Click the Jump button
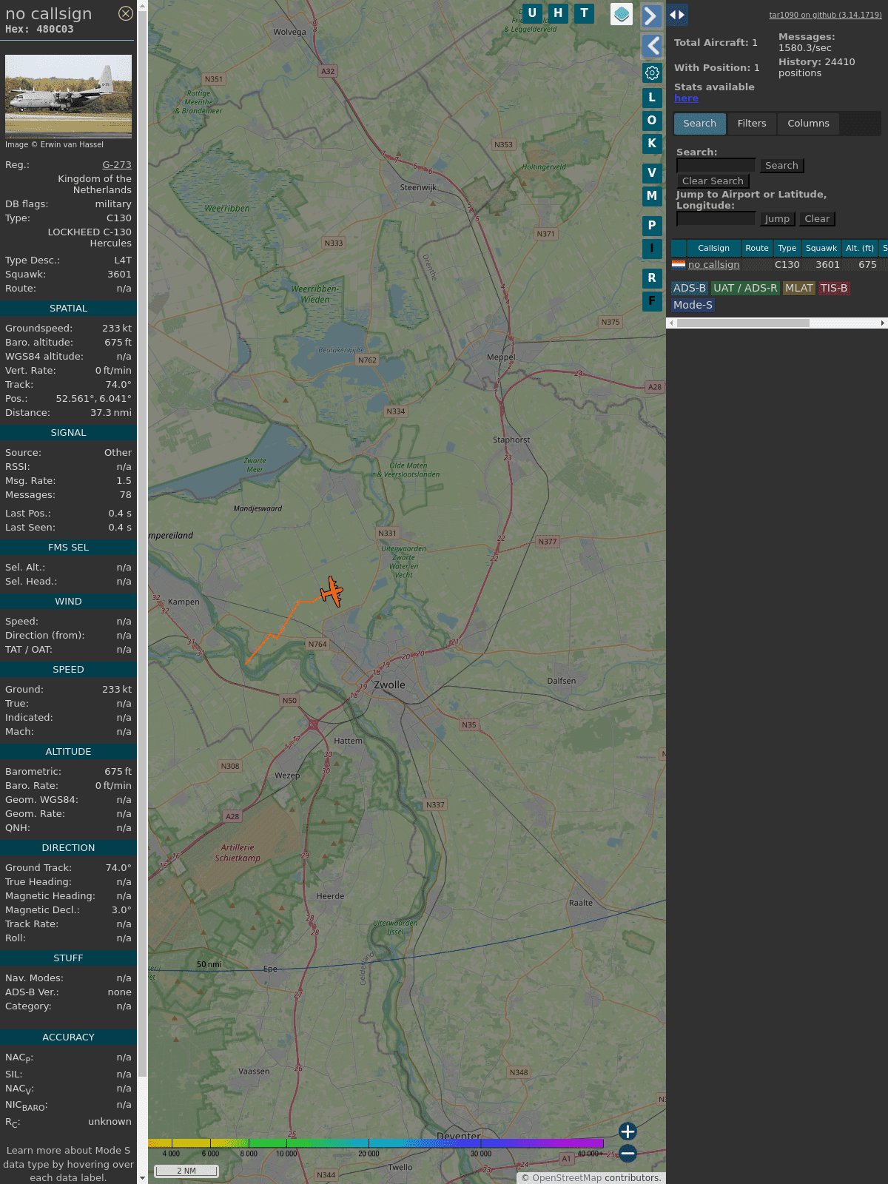 point(777,219)
